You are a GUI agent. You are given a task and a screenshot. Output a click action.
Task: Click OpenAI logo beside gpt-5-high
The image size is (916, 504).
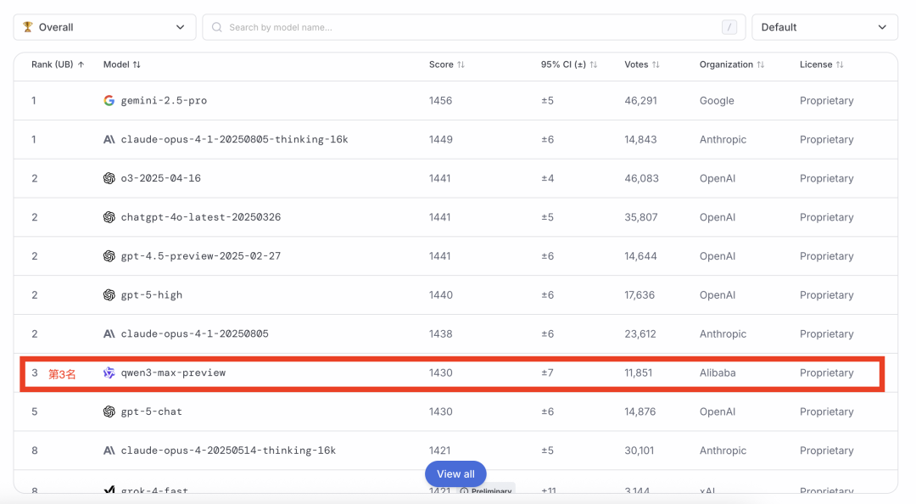(x=109, y=294)
